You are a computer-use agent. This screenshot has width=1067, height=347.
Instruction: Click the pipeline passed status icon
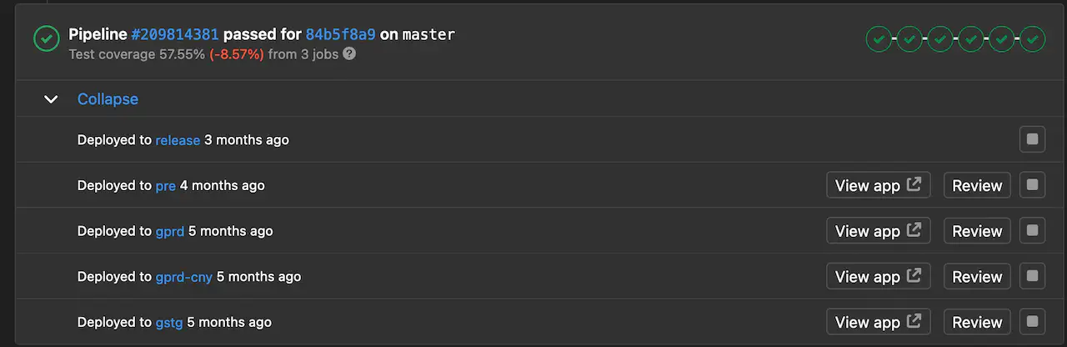click(46, 38)
